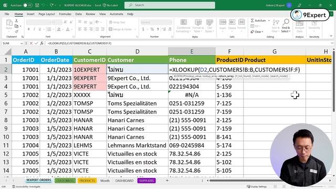Screen dimensions: 336x189
Task: Open the File tab
Action: 7,14
